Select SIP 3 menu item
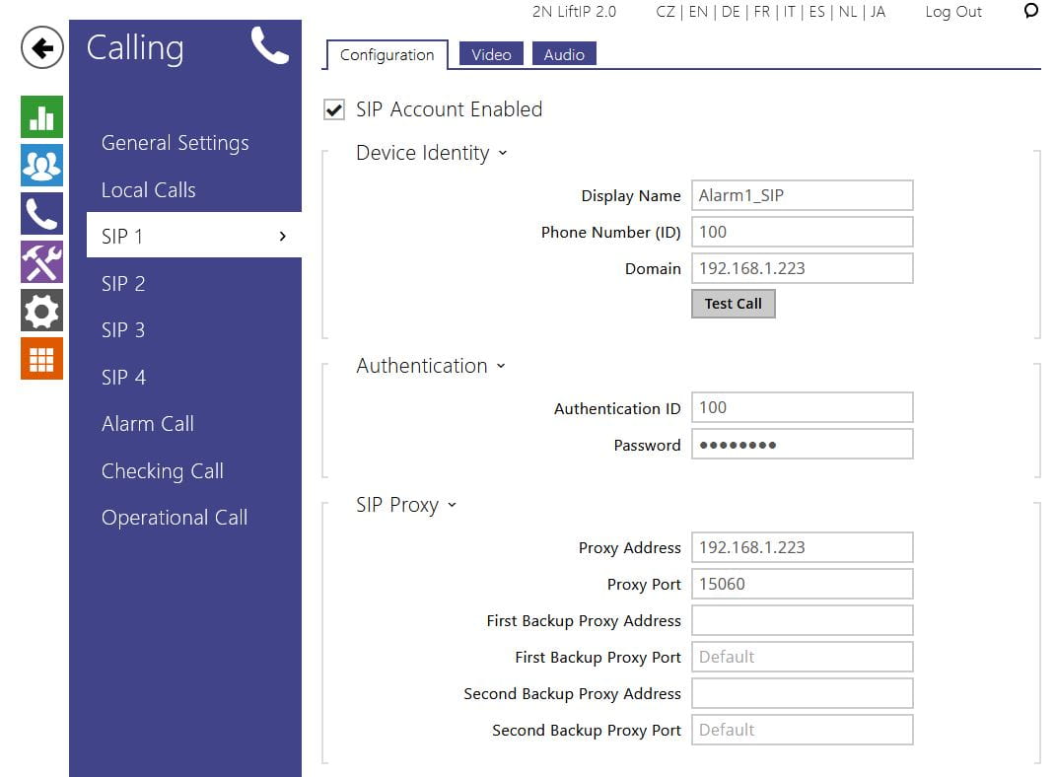Image resolution: width=1055 pixels, height=777 pixels. 123,330
